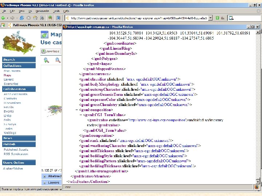Open the Published Assets link

[16, 150]
